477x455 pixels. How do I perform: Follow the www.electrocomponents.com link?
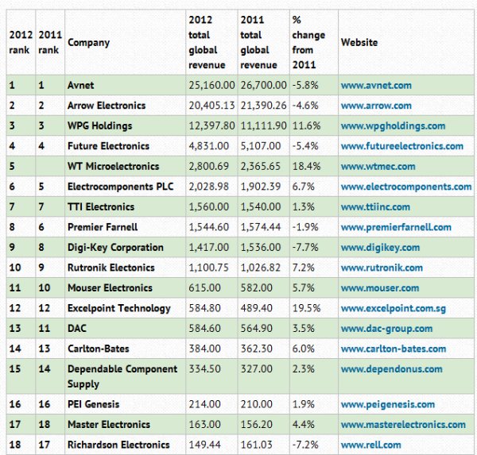pos(406,187)
